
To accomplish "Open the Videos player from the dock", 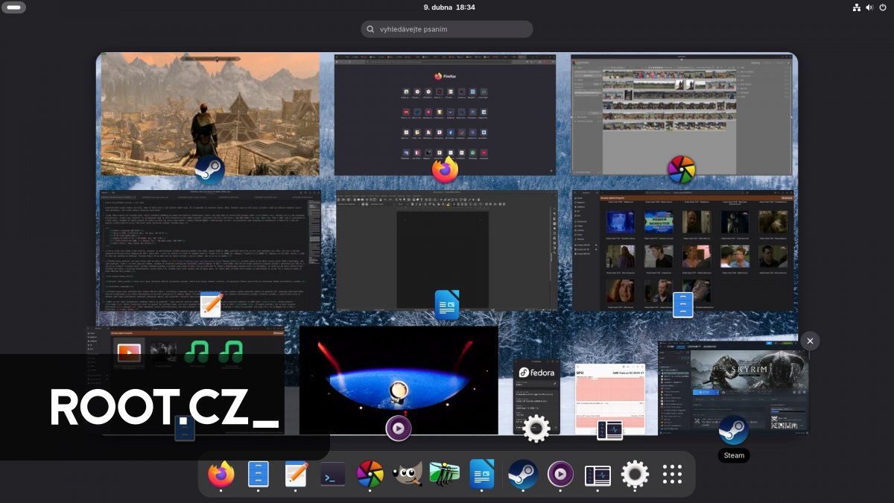I will coord(559,474).
